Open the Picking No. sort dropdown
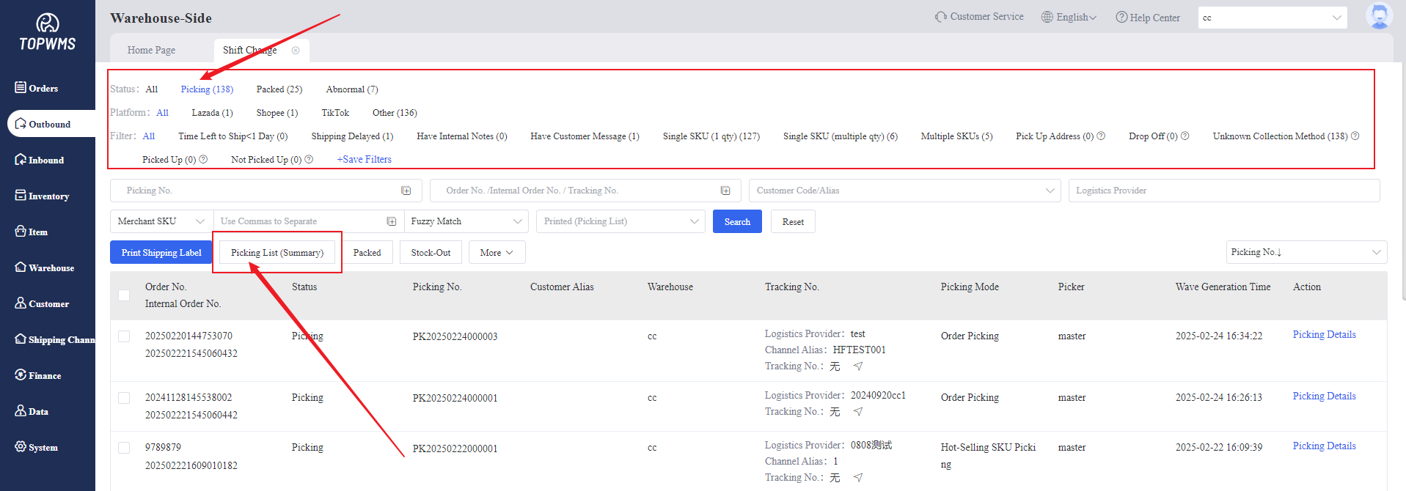The image size is (1406, 491). tap(1306, 252)
